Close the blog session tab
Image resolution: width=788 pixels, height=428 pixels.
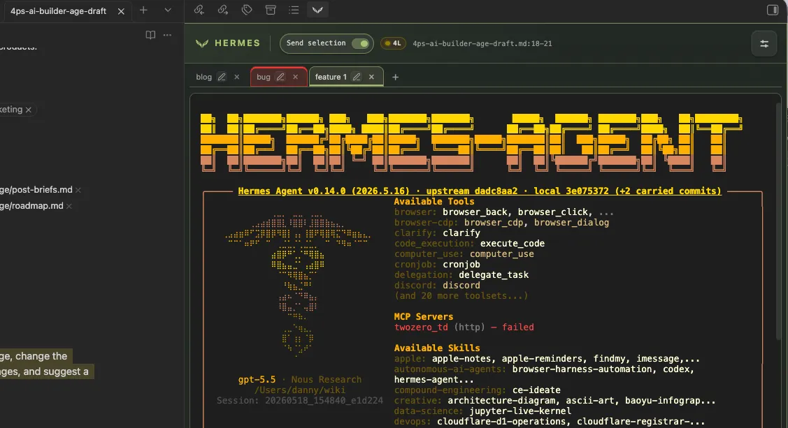(x=237, y=77)
